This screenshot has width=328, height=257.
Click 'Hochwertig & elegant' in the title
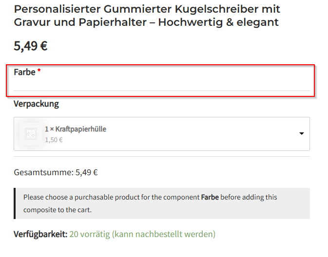click(x=218, y=22)
